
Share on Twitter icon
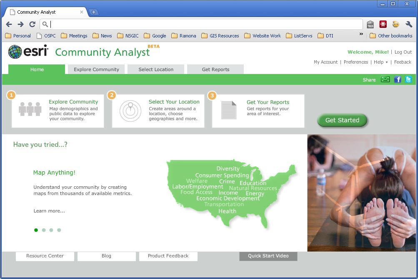click(408, 79)
